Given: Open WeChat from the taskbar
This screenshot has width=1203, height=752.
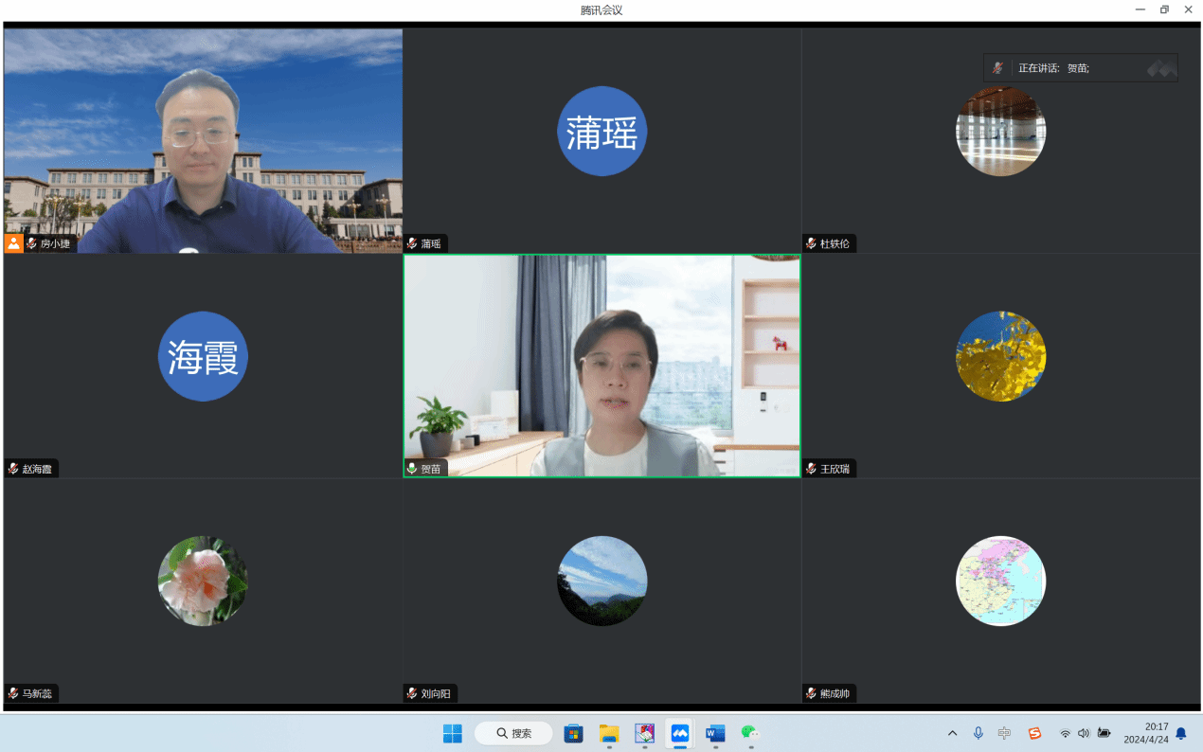Looking at the screenshot, I should (749, 733).
